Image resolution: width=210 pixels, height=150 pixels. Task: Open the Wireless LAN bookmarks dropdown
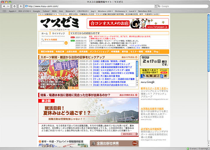(x=105, y=11)
